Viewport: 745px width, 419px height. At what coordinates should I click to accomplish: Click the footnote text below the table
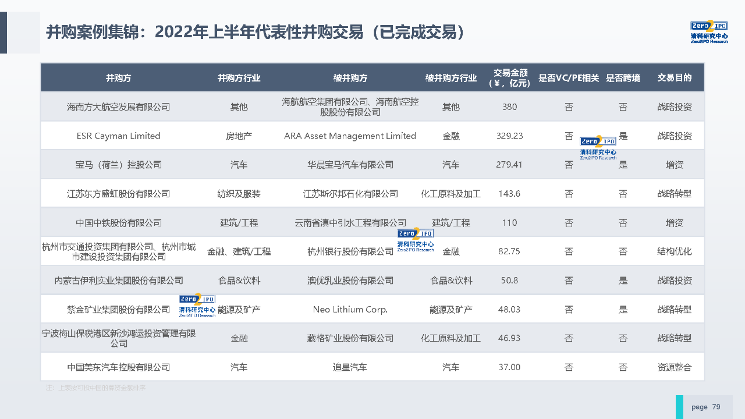pos(96,388)
